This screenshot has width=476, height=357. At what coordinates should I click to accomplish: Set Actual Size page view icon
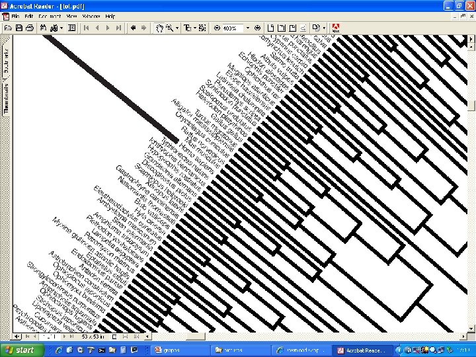pyautogui.click(x=270, y=28)
